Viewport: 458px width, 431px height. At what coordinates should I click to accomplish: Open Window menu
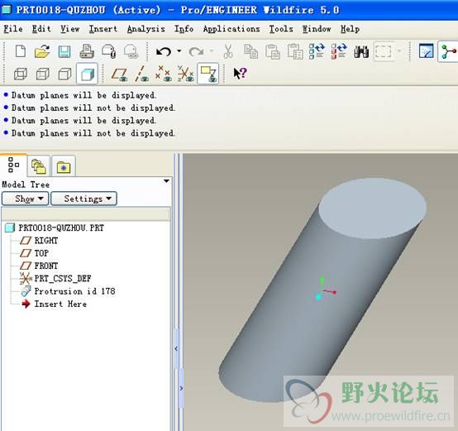pos(317,29)
